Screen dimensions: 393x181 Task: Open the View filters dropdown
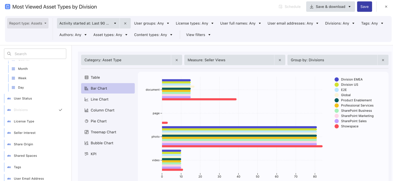tap(198, 35)
